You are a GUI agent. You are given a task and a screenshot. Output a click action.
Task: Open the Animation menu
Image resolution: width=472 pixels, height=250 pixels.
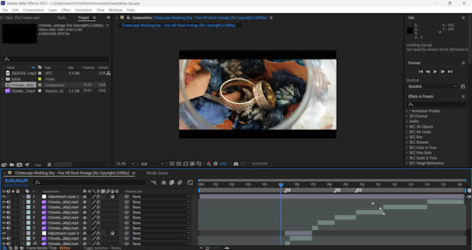coord(84,10)
